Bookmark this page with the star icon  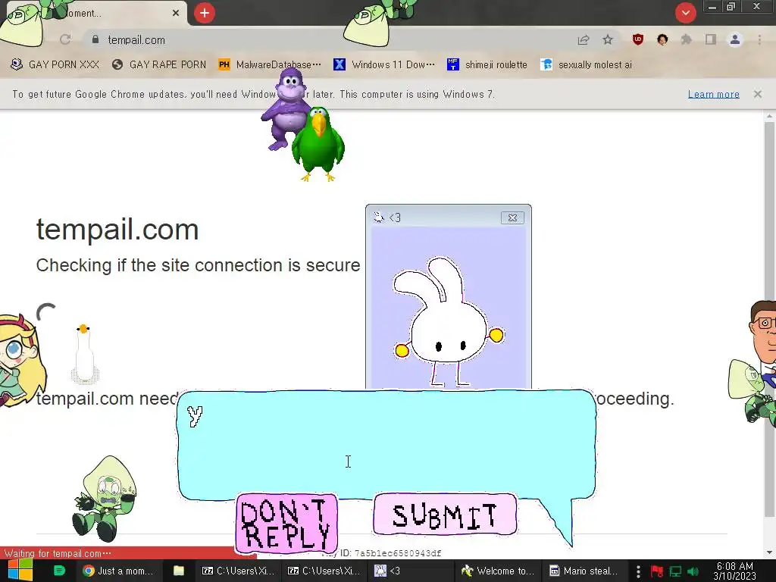point(608,40)
